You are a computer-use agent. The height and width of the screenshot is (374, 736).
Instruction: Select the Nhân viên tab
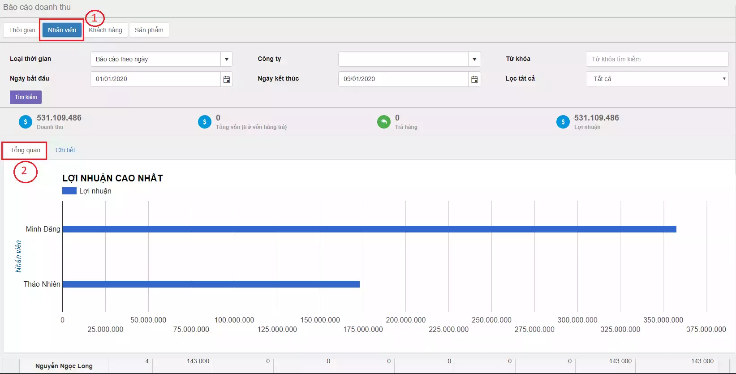(x=62, y=30)
